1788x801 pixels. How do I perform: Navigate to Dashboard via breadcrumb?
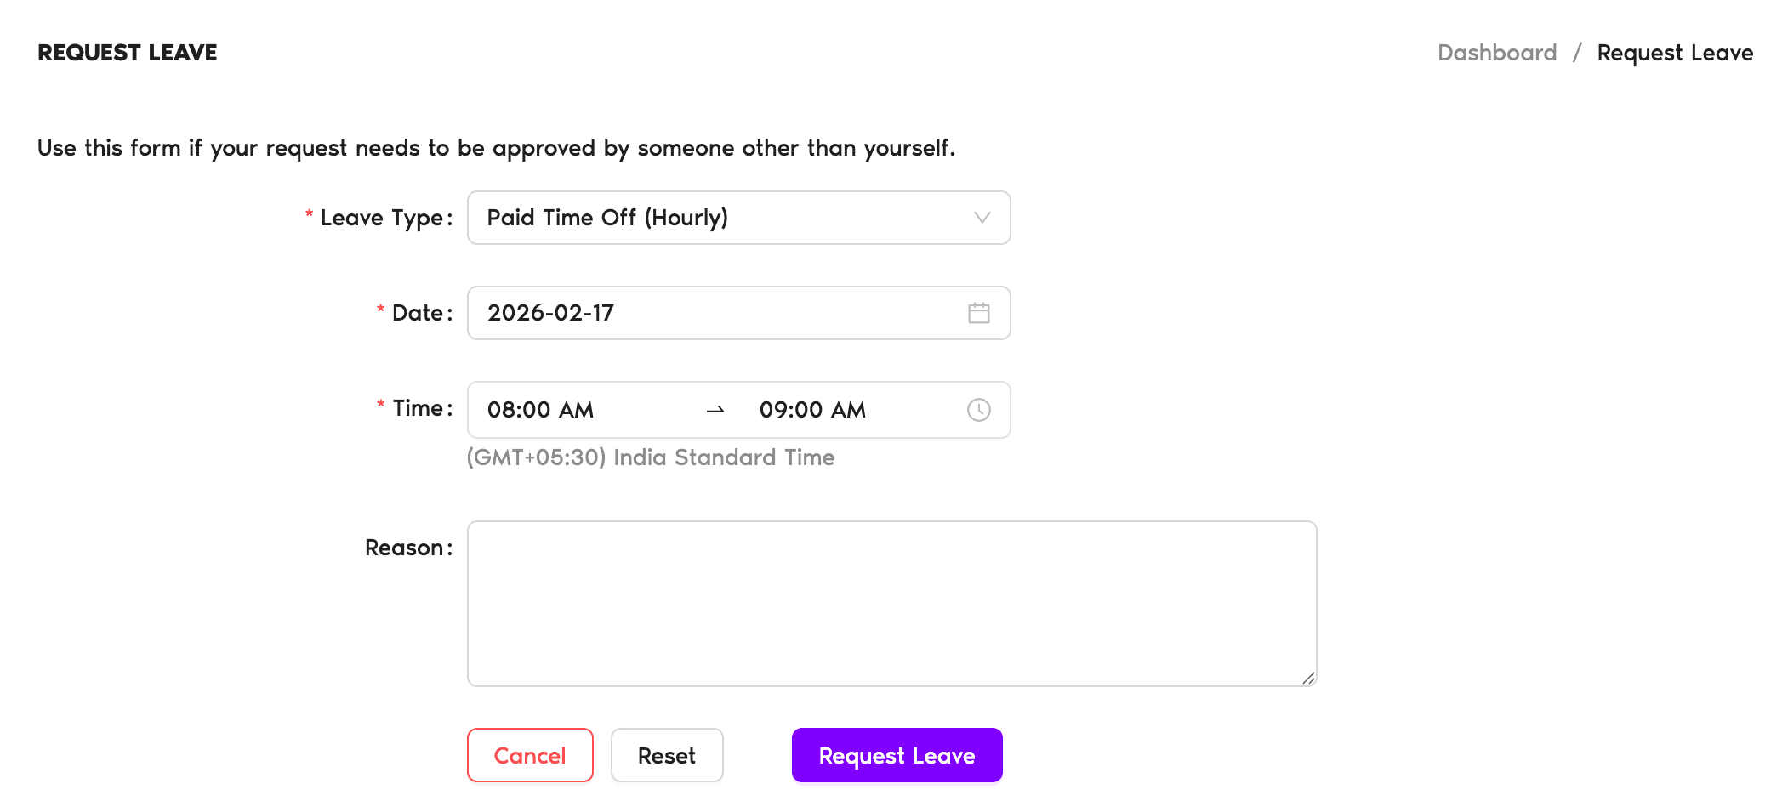pos(1497,53)
